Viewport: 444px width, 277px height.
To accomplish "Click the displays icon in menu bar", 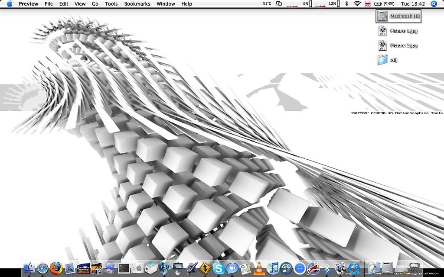I will coord(279,3).
